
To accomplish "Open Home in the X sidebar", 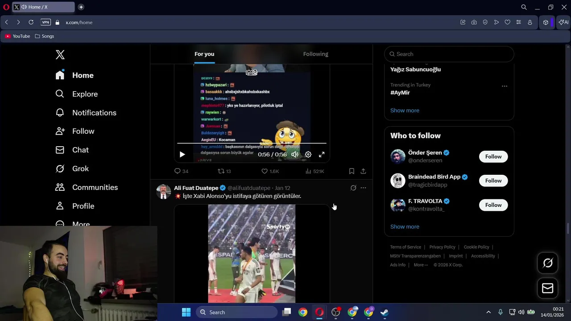I will (74, 75).
